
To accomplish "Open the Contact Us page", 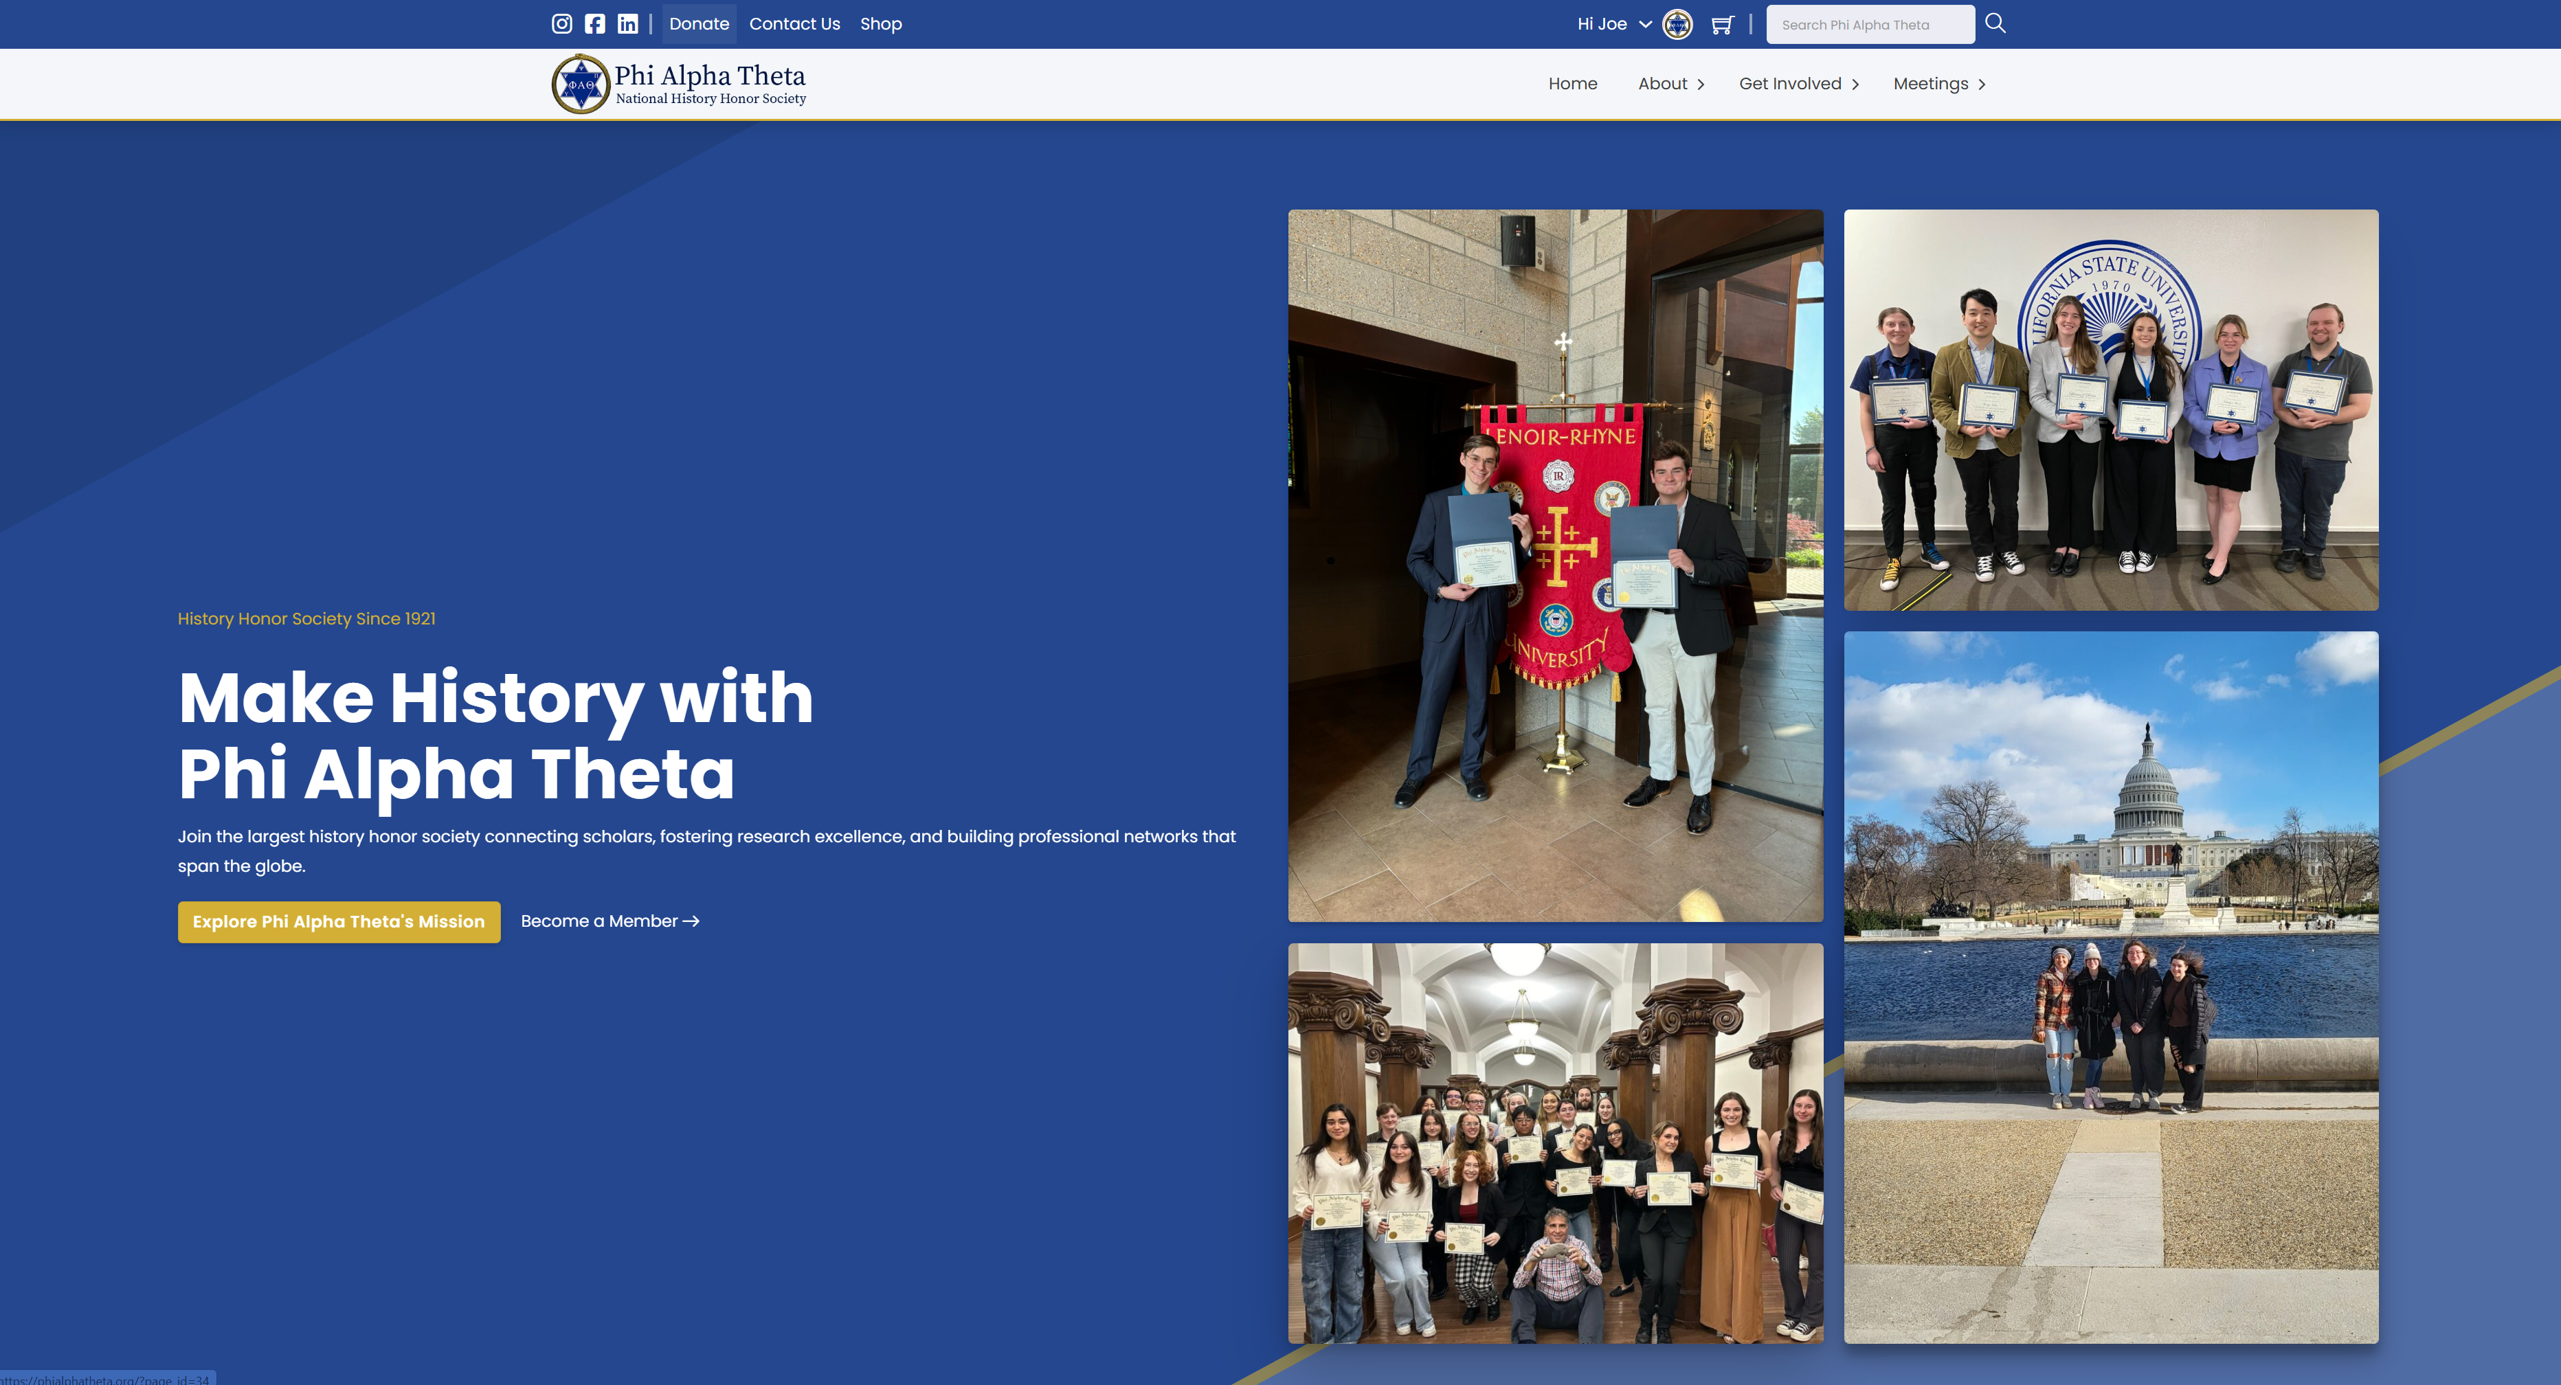I will coord(794,23).
